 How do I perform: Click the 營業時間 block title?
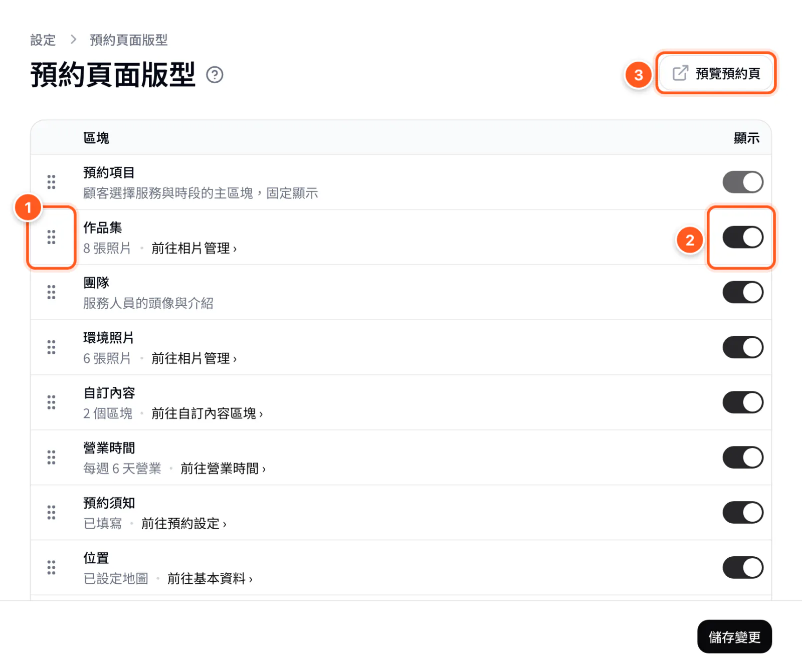(x=109, y=448)
